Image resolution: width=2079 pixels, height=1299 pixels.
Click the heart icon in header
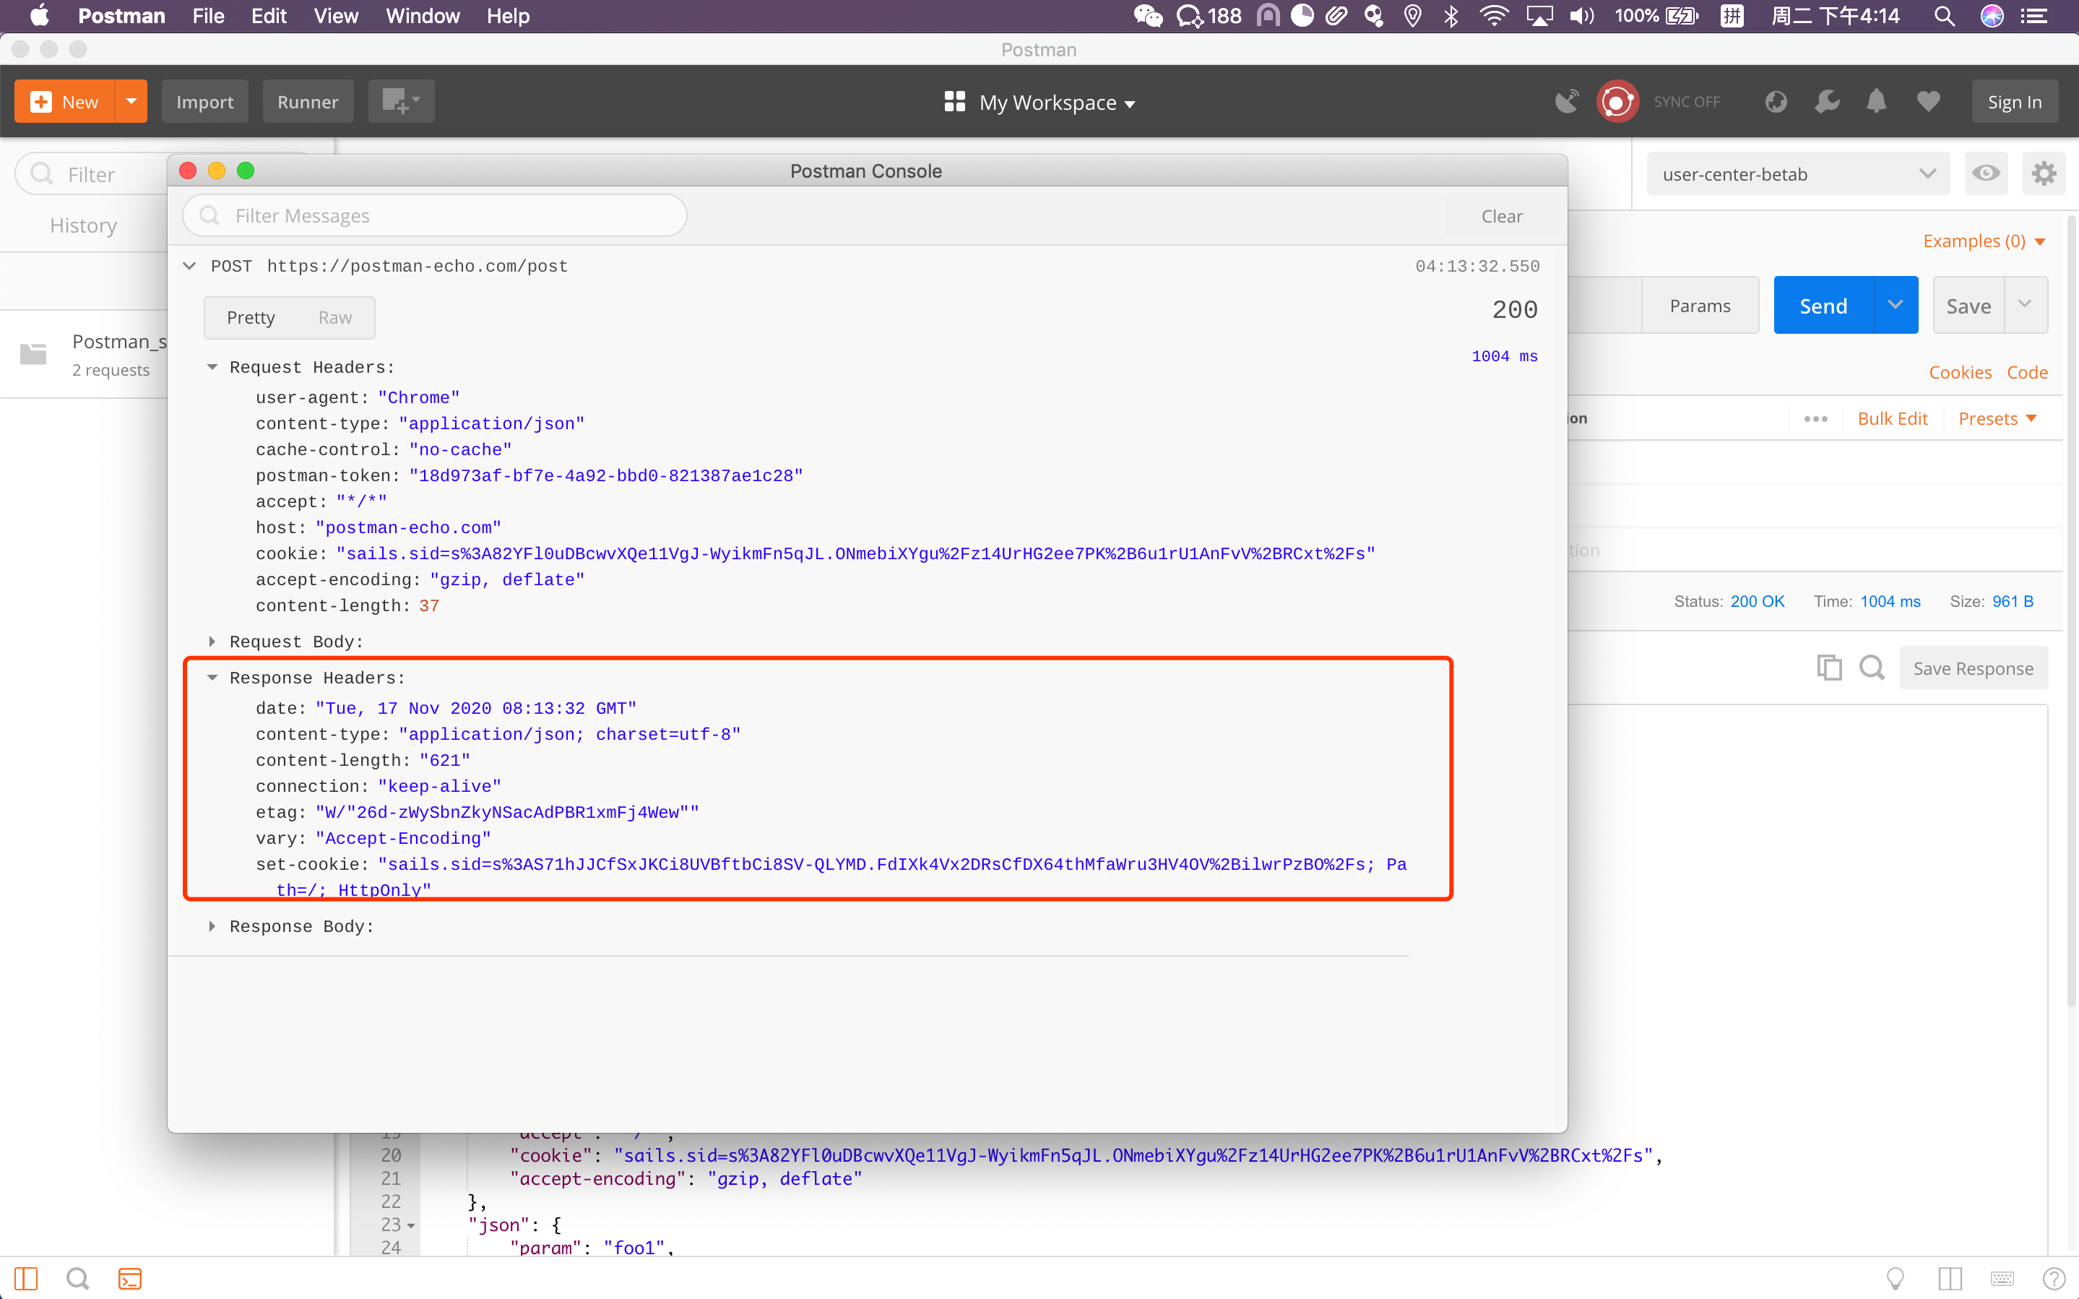1929,101
